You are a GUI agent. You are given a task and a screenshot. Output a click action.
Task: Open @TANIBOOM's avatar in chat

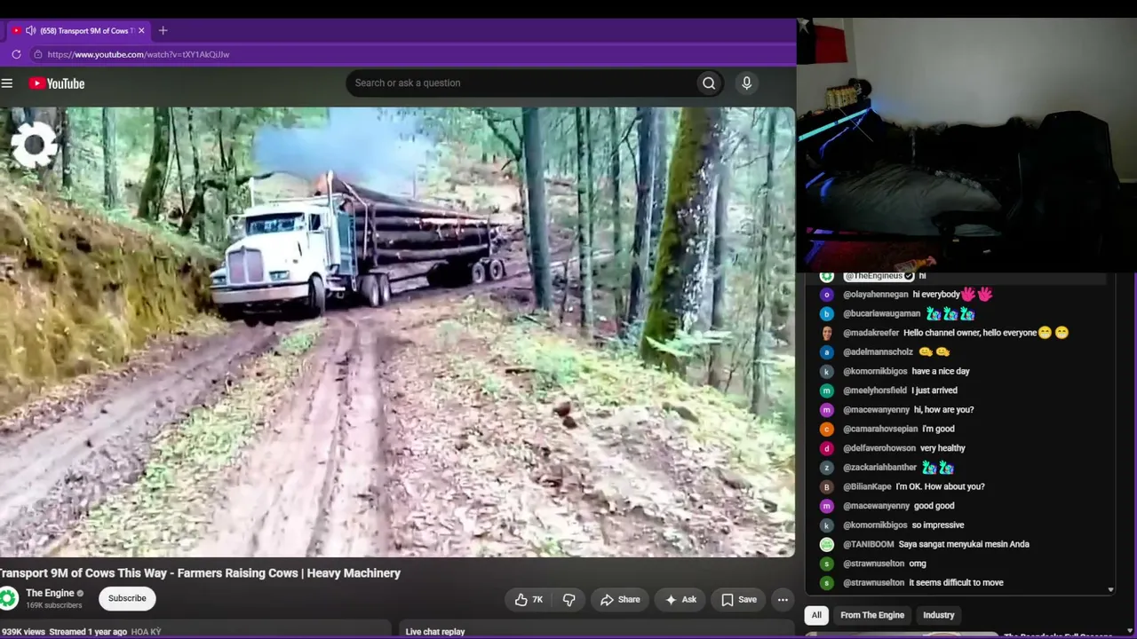827,544
